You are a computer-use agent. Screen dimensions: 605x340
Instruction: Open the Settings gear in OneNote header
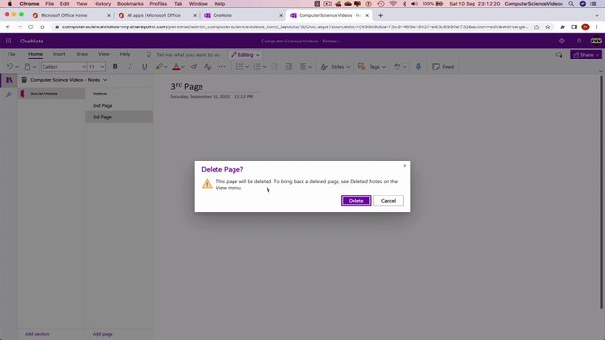pyautogui.click(x=562, y=41)
